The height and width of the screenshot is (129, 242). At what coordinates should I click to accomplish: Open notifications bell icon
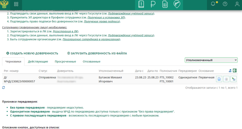pos(213,4)
